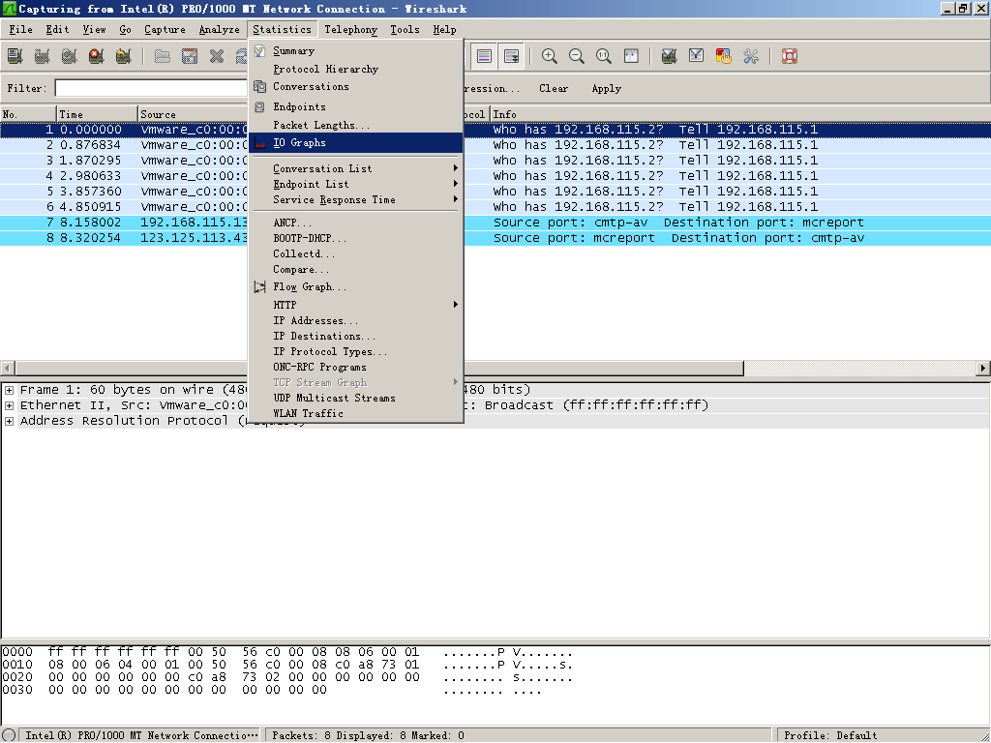Choose Compare... menu entry

tap(356, 269)
